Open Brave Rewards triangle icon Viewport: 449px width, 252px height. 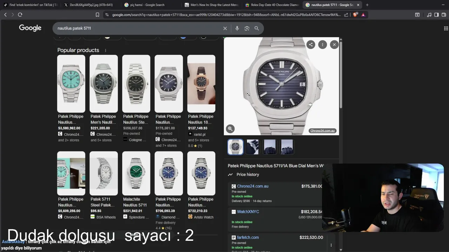tap(363, 15)
